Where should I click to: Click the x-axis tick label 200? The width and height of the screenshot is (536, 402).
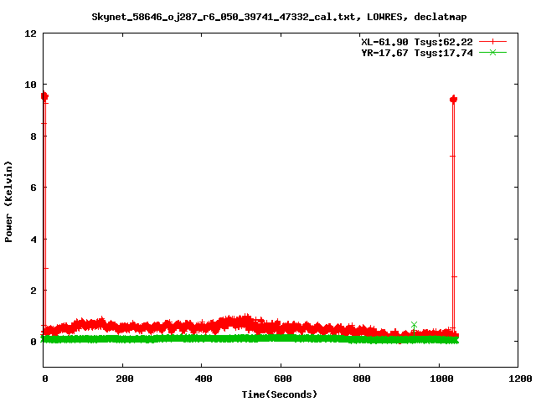tap(125, 379)
